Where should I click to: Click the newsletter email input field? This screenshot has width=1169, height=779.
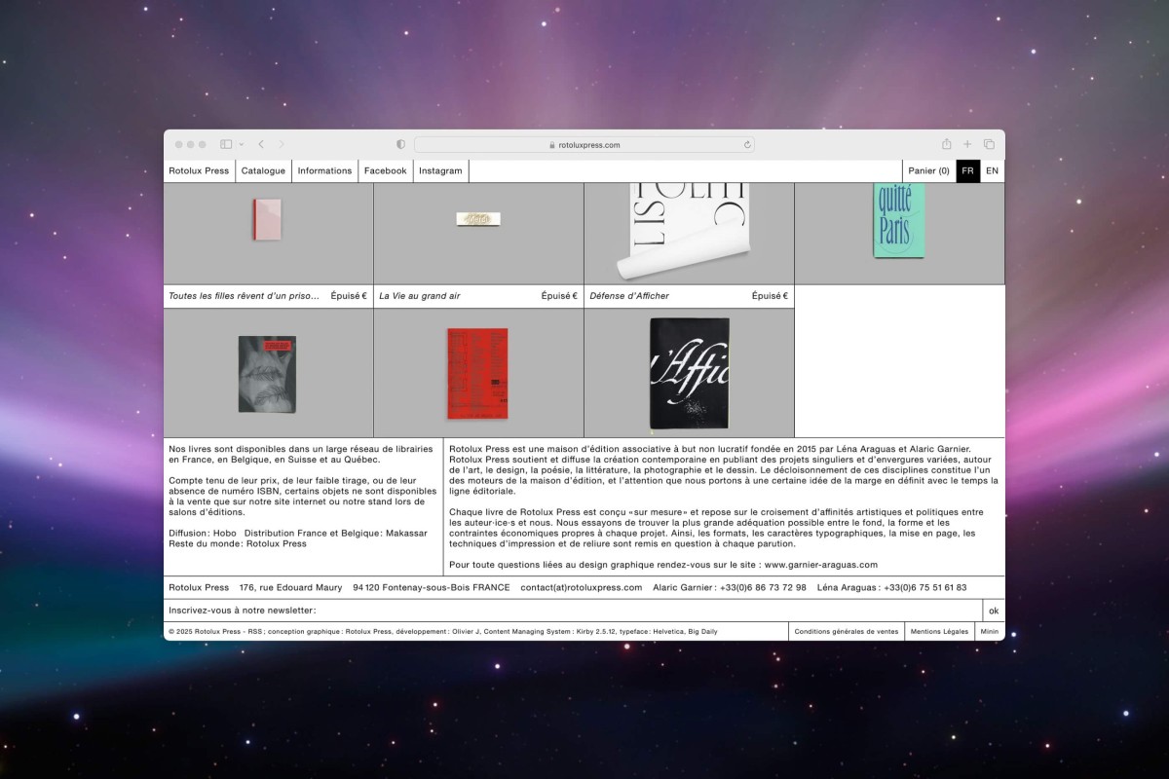[643, 611]
